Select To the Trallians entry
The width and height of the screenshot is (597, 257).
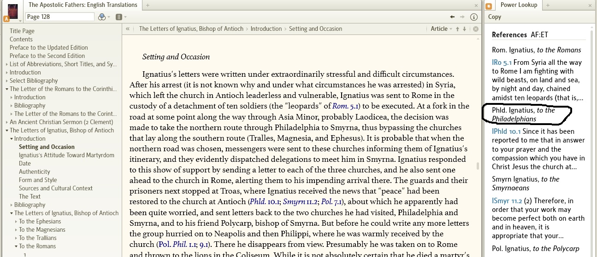click(x=38, y=238)
